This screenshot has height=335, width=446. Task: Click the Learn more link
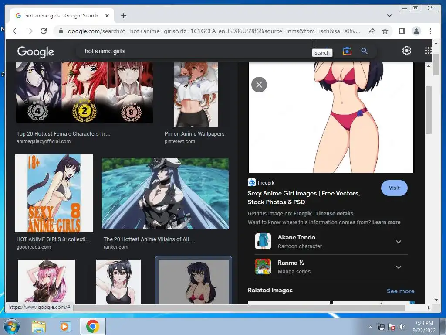coord(386,222)
